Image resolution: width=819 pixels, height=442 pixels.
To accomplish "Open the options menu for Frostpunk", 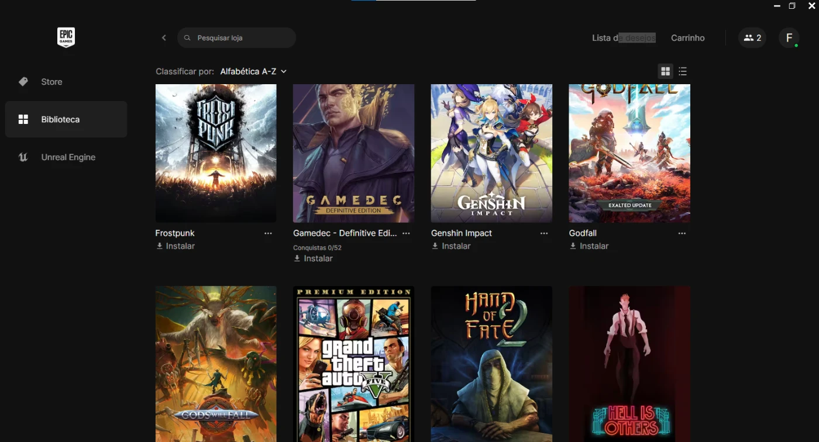I will point(268,233).
